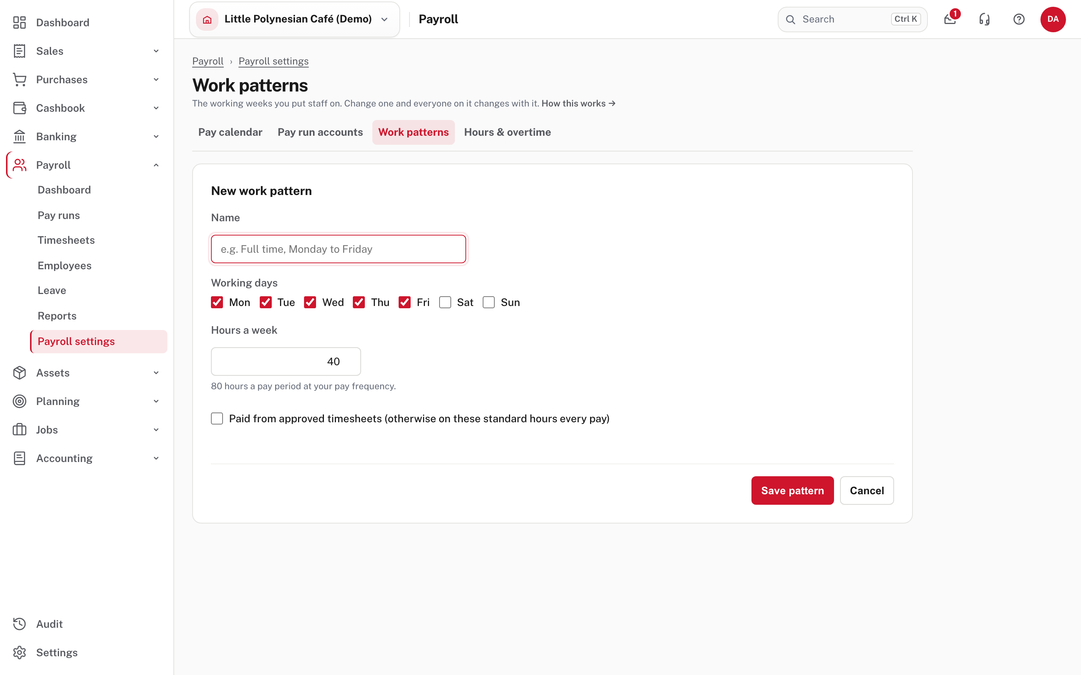Open the DA user avatar
This screenshot has width=1081, height=675.
coord(1053,19)
